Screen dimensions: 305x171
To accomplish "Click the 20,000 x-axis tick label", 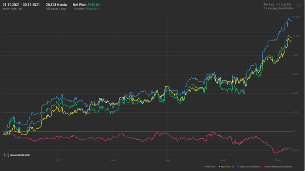I will pyautogui.click(x=223, y=161).
